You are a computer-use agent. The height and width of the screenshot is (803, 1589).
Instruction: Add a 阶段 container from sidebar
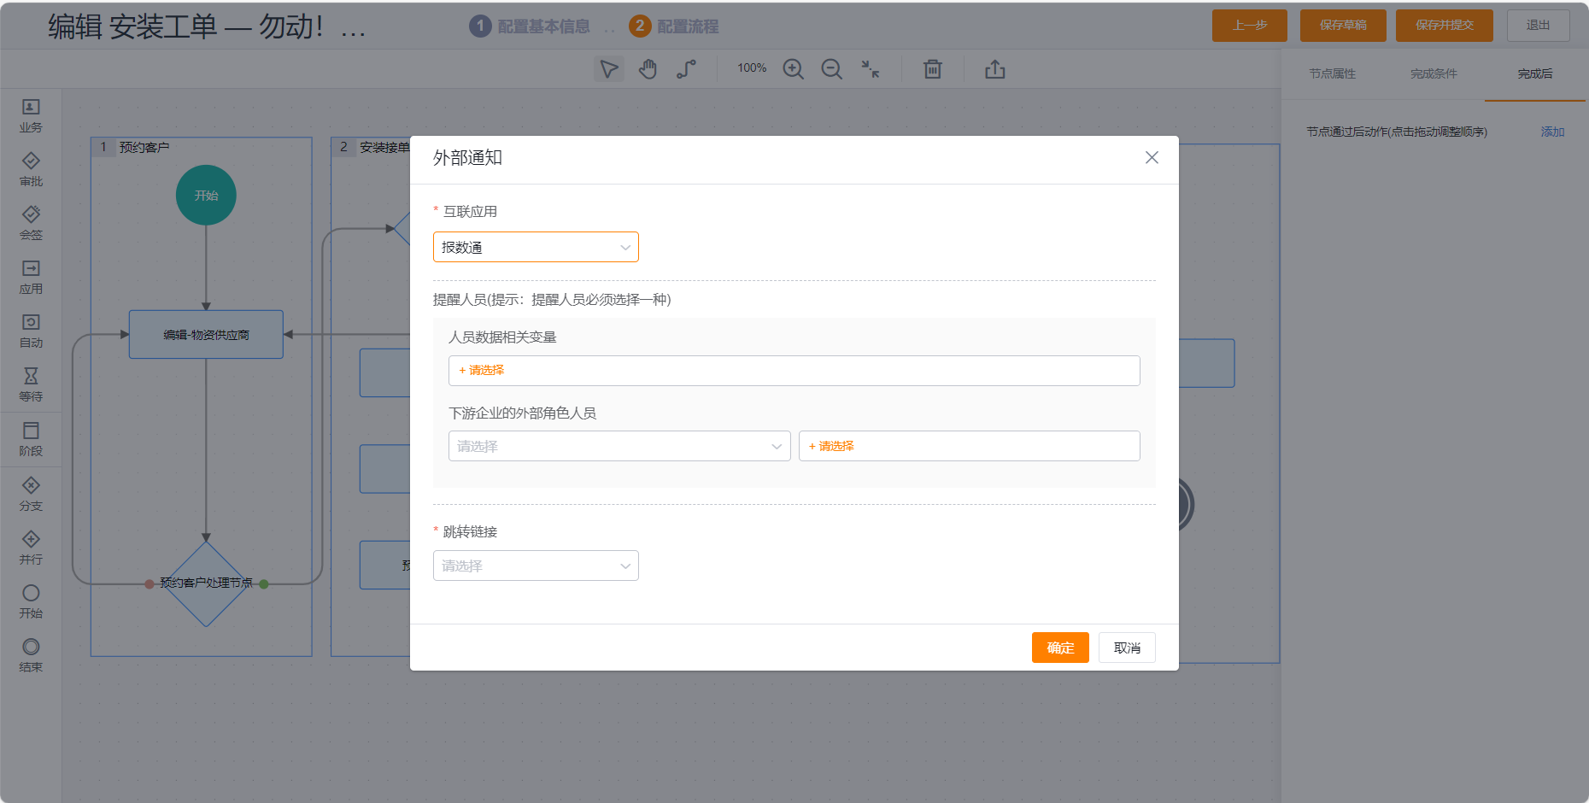[31, 440]
